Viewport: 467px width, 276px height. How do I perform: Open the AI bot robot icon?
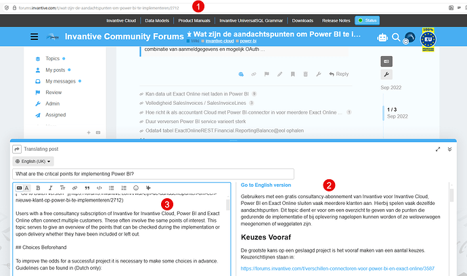point(382,37)
